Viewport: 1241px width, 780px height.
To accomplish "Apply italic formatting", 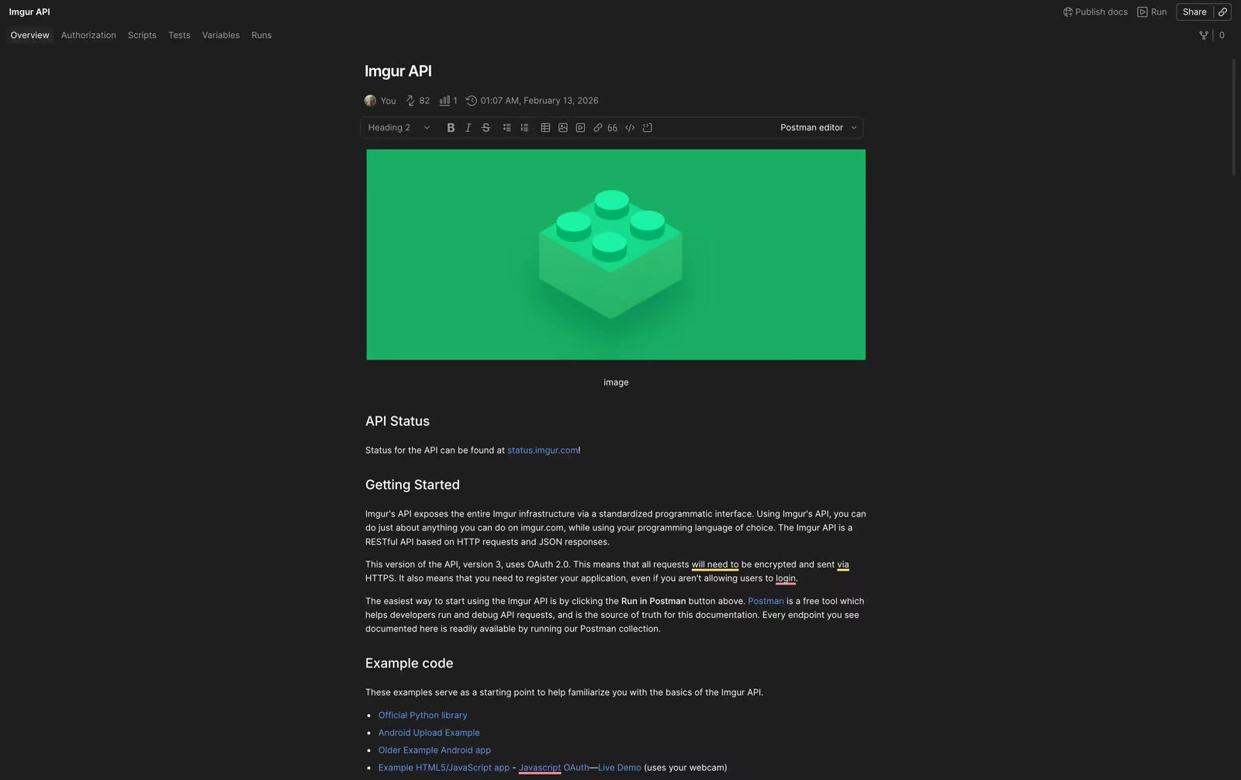I will (468, 128).
